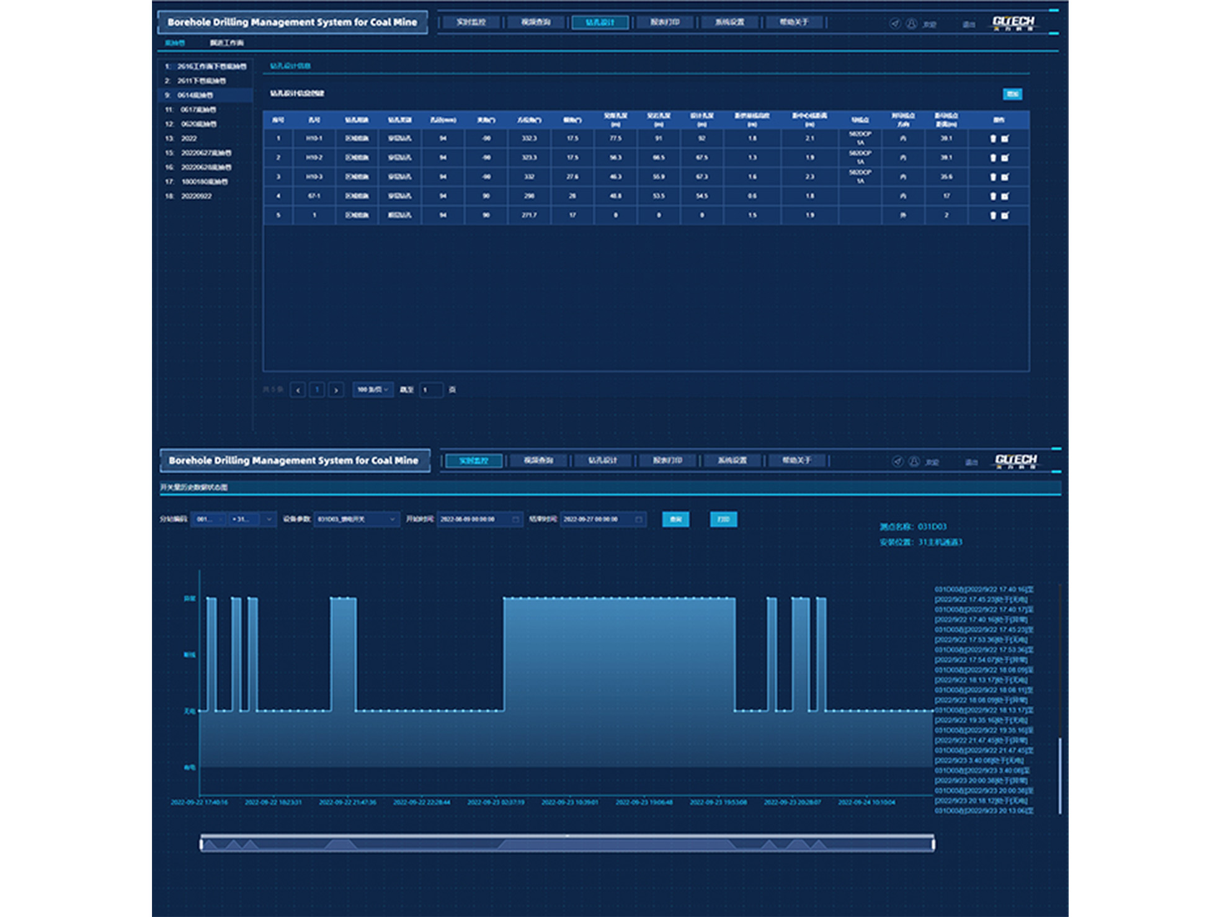Edit row H10-2 with pencil icon

(1005, 158)
